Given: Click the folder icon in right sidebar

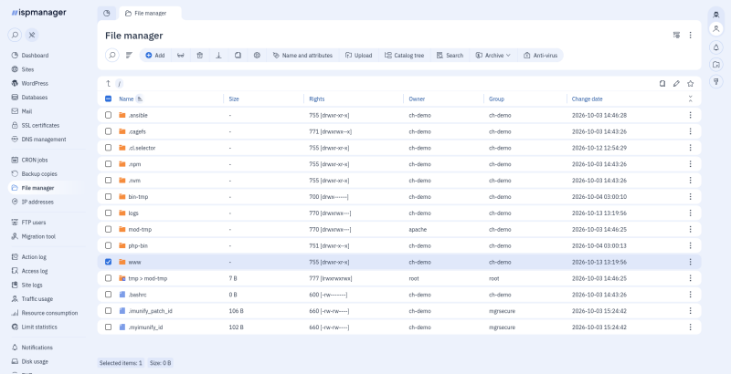Looking at the screenshot, I should [716, 64].
